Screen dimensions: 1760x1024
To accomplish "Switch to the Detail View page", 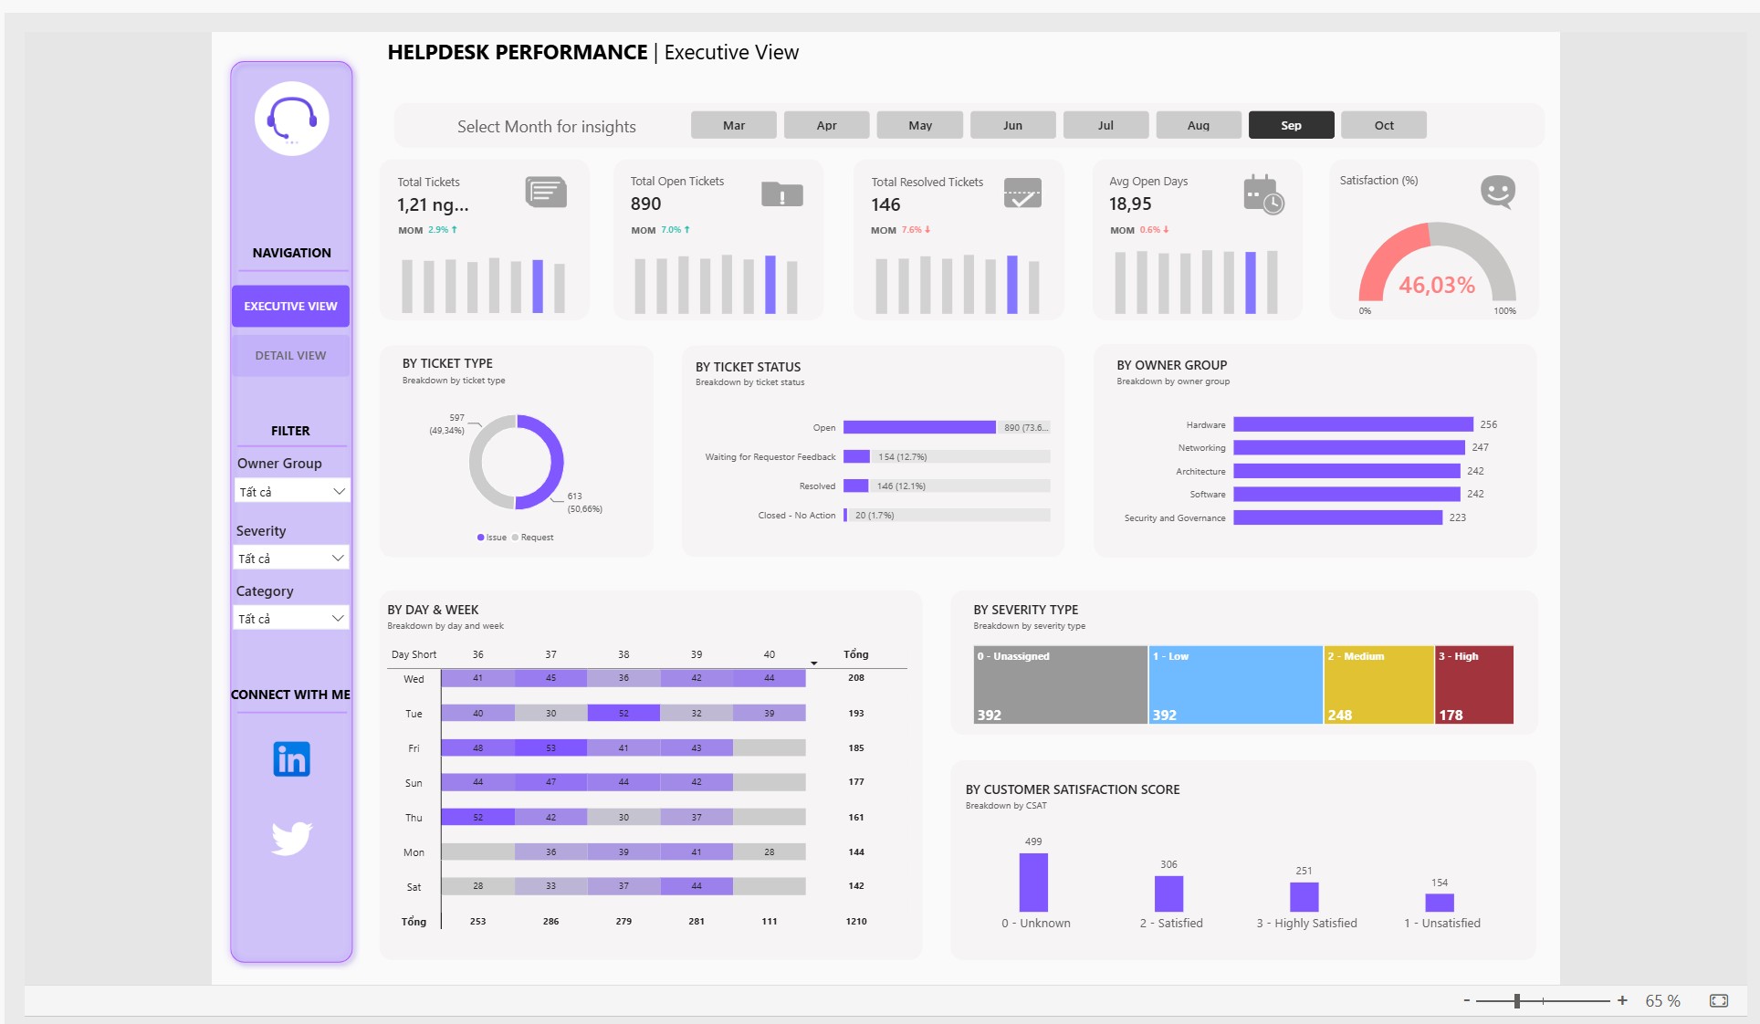I will coord(290,355).
